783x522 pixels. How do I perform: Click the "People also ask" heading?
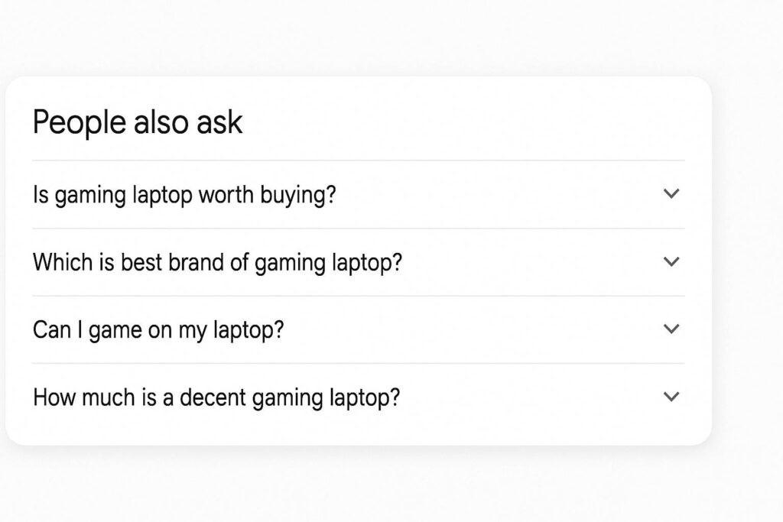pyautogui.click(x=138, y=122)
